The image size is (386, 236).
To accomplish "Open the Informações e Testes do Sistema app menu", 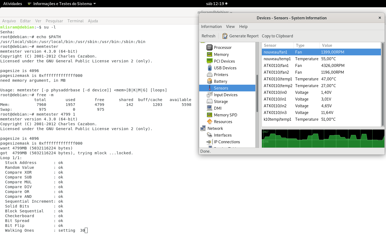I will pos(62,4).
